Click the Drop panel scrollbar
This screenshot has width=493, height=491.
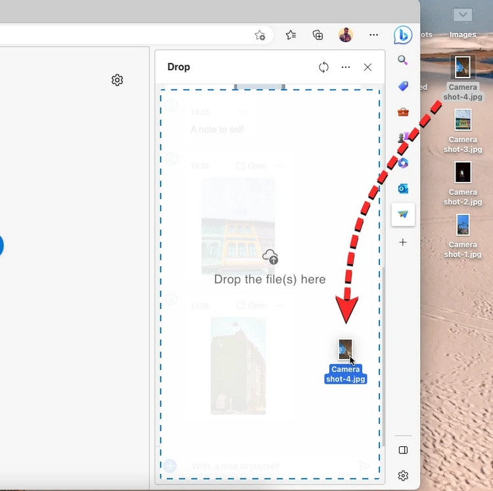(383, 357)
